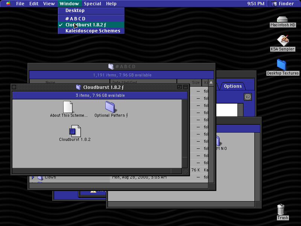Choose Kaleidoscope Schemes in Window menu

pos(91,31)
